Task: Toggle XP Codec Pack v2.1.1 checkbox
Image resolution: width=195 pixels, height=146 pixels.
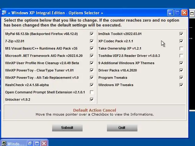Action: tap(181, 41)
